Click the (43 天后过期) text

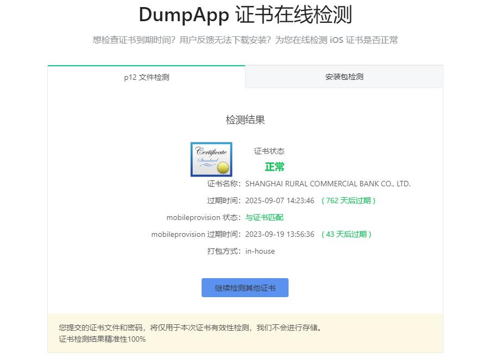click(347, 235)
